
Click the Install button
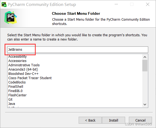[x=114, y=120]
